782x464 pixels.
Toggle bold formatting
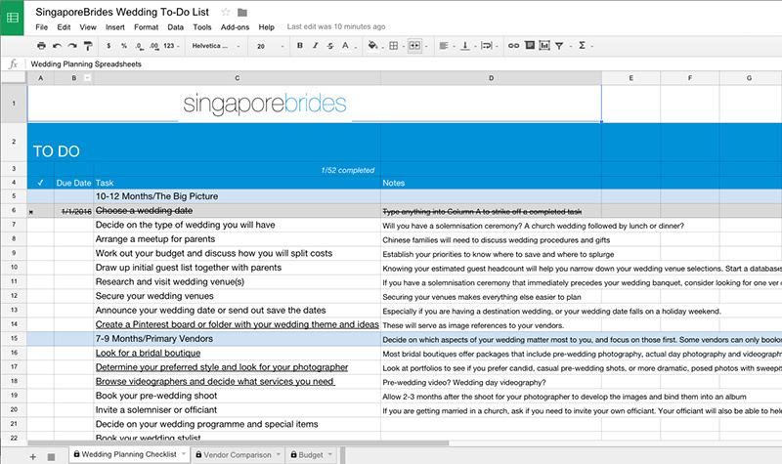coord(300,45)
